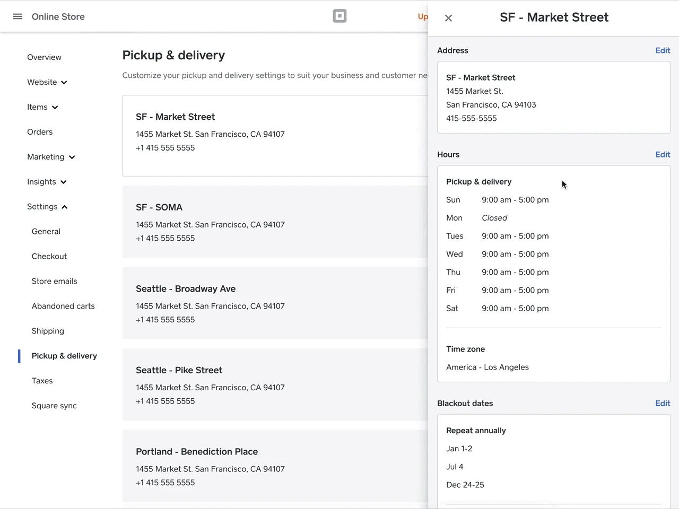
Task: Go to Overview in sidebar
Action: (44, 57)
